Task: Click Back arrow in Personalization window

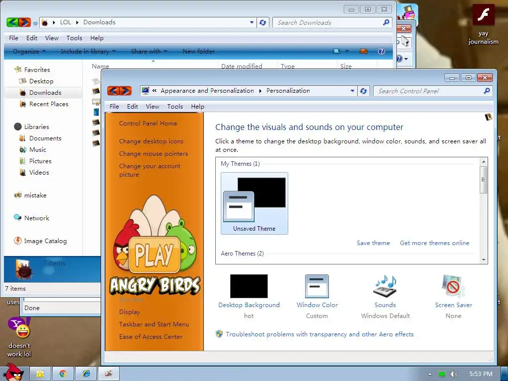Action: [x=114, y=91]
